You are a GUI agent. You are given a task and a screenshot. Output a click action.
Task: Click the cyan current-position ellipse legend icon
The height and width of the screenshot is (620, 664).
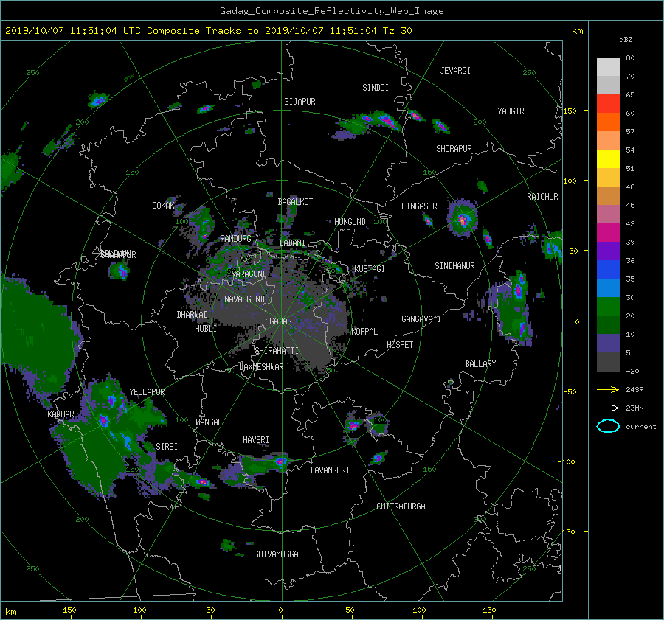[608, 426]
